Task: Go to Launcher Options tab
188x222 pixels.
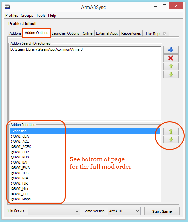Action: tap(65, 33)
